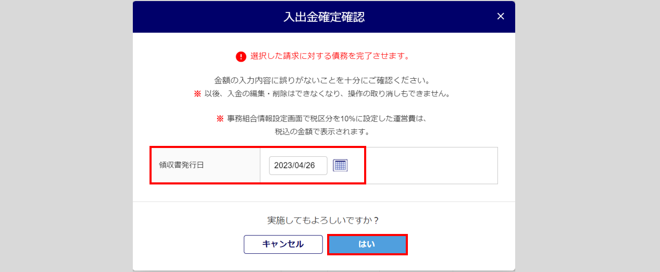Confirm with the はい button
The height and width of the screenshot is (272, 660).
[x=367, y=244]
